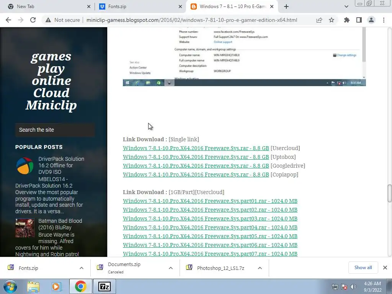Open the Batman Bad Blood thumbnail
Screen dimensions: 392x294
(x=25, y=228)
